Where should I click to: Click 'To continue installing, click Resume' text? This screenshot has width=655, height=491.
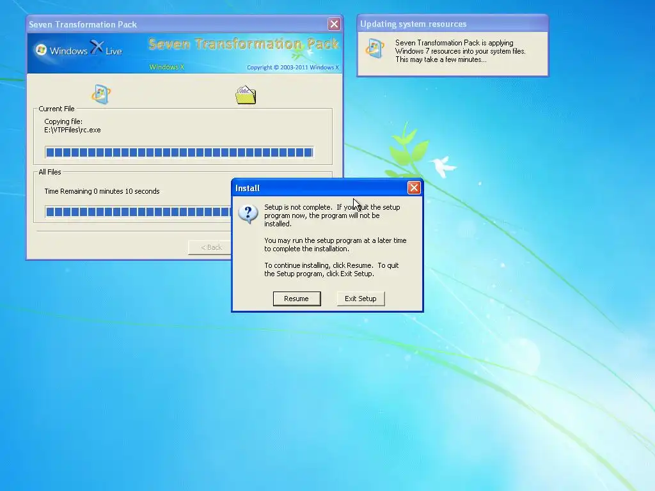pyautogui.click(x=331, y=269)
